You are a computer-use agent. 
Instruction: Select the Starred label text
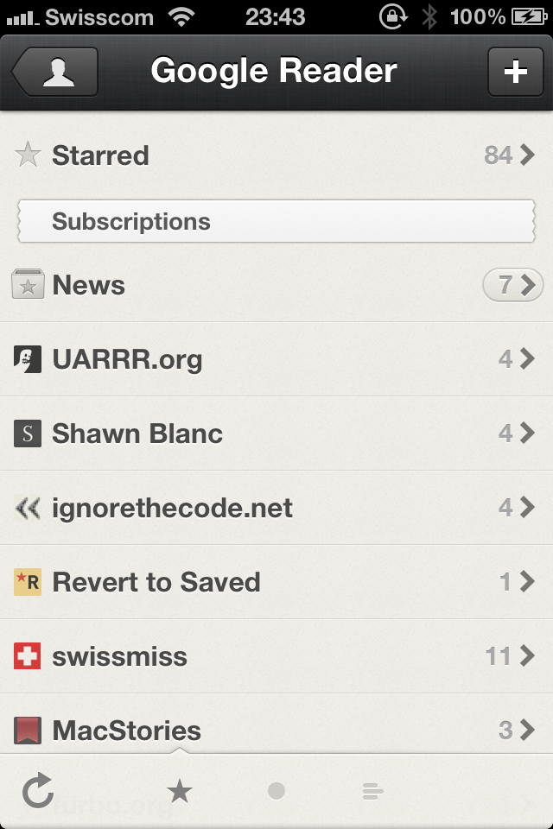[100, 155]
